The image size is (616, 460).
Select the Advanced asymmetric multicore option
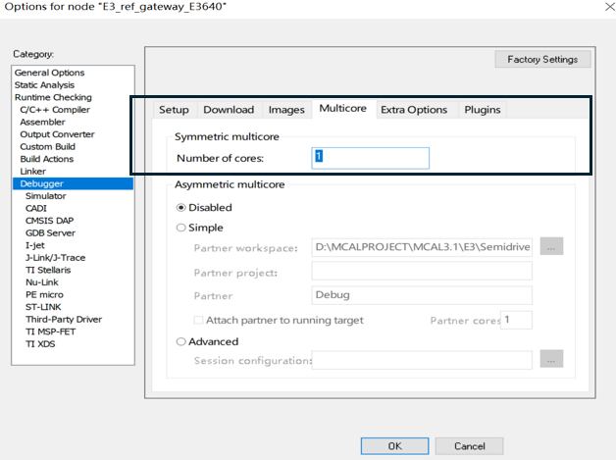coord(181,341)
